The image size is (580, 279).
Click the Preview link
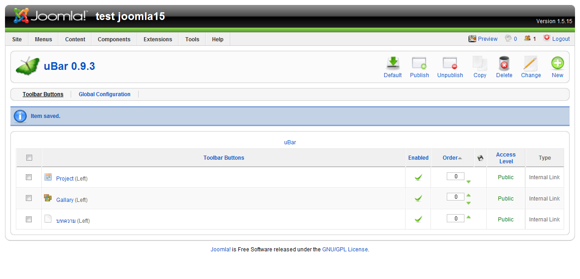[x=488, y=39]
